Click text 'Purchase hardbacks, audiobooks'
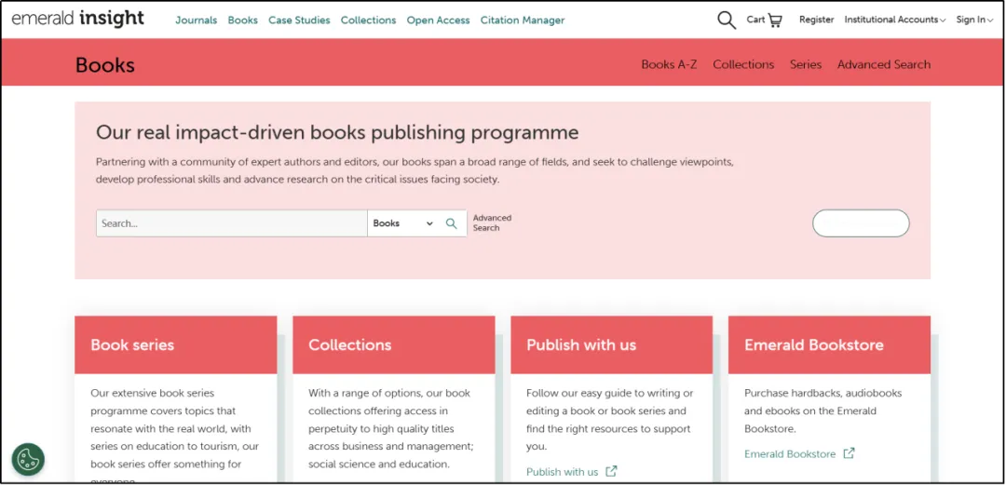Viewport: 1006px width, 485px height. (x=823, y=393)
